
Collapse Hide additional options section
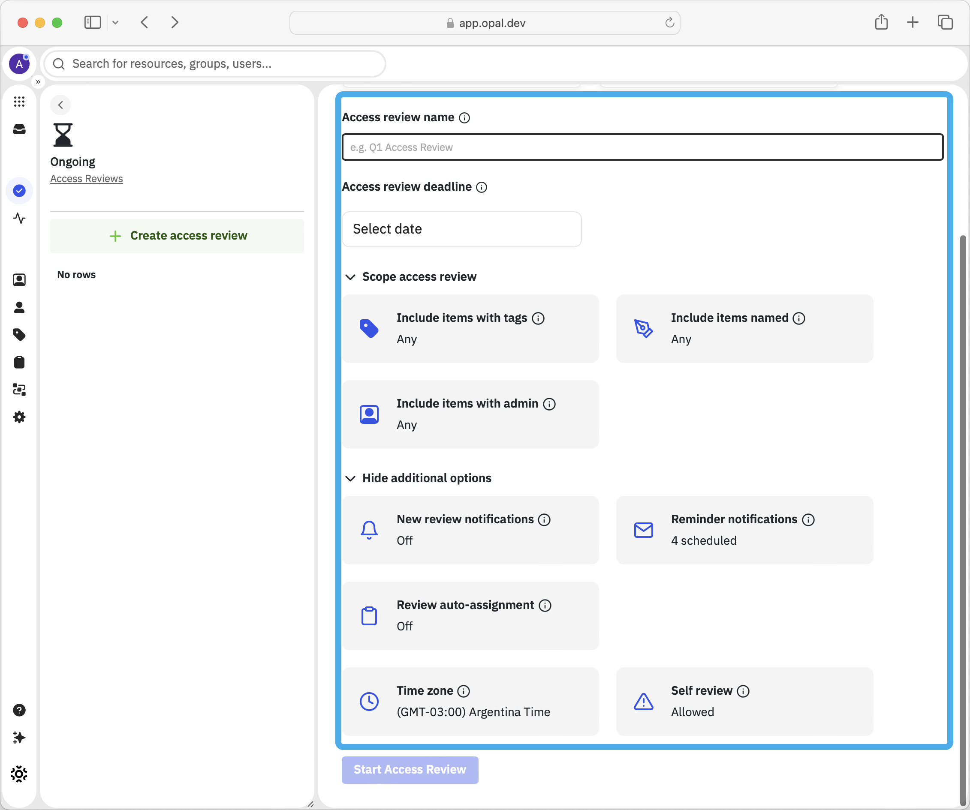tap(419, 478)
